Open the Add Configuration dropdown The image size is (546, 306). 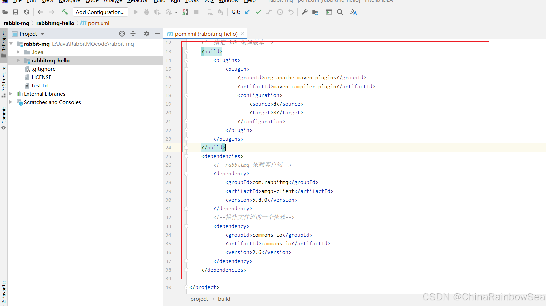click(100, 12)
